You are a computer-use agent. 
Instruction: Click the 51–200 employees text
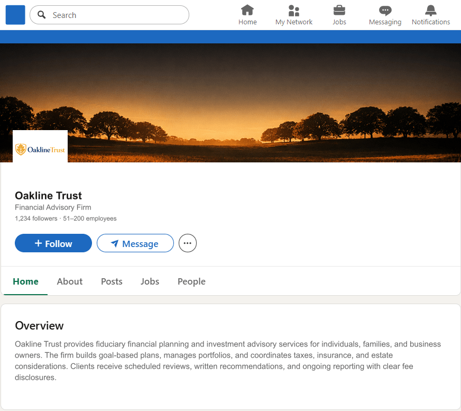[x=90, y=218]
